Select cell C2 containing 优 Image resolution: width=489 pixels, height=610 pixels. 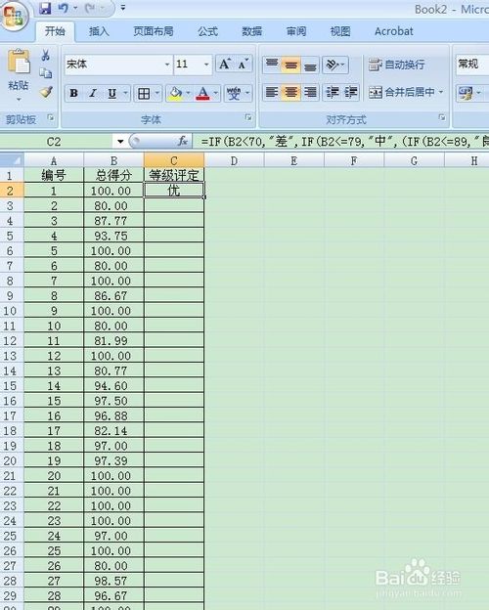(174, 191)
